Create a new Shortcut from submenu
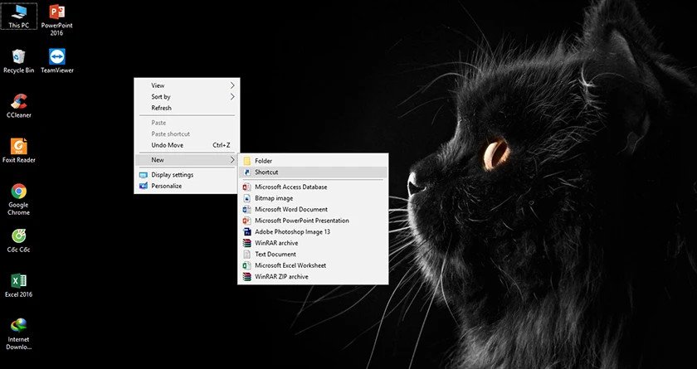The height and width of the screenshot is (369, 697). [266, 172]
